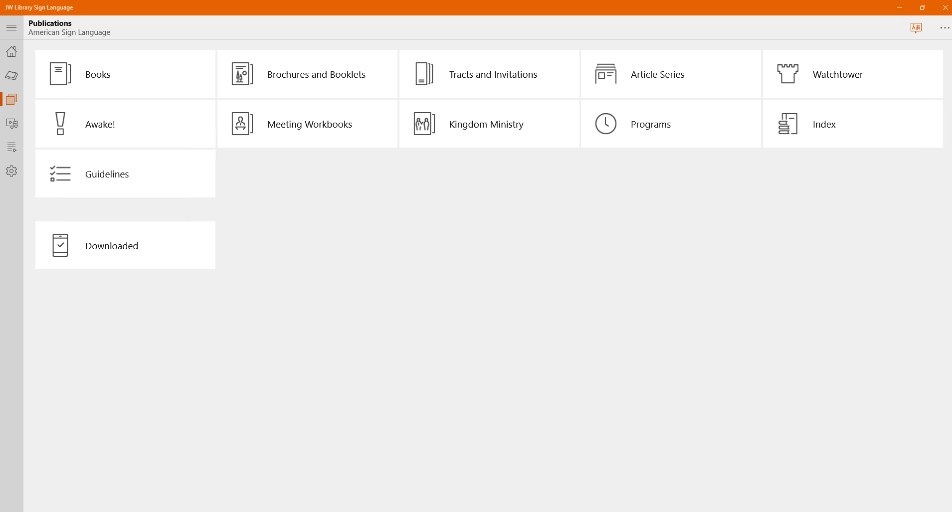Image resolution: width=952 pixels, height=512 pixels.
Task: Click the Programs clock icon
Action: (x=606, y=124)
